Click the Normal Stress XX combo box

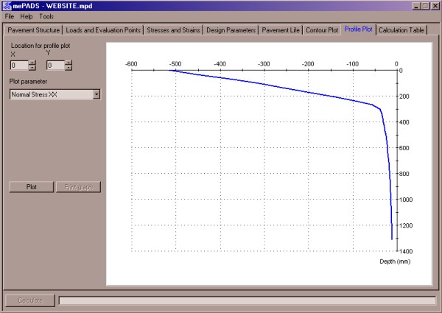pyautogui.click(x=55, y=94)
